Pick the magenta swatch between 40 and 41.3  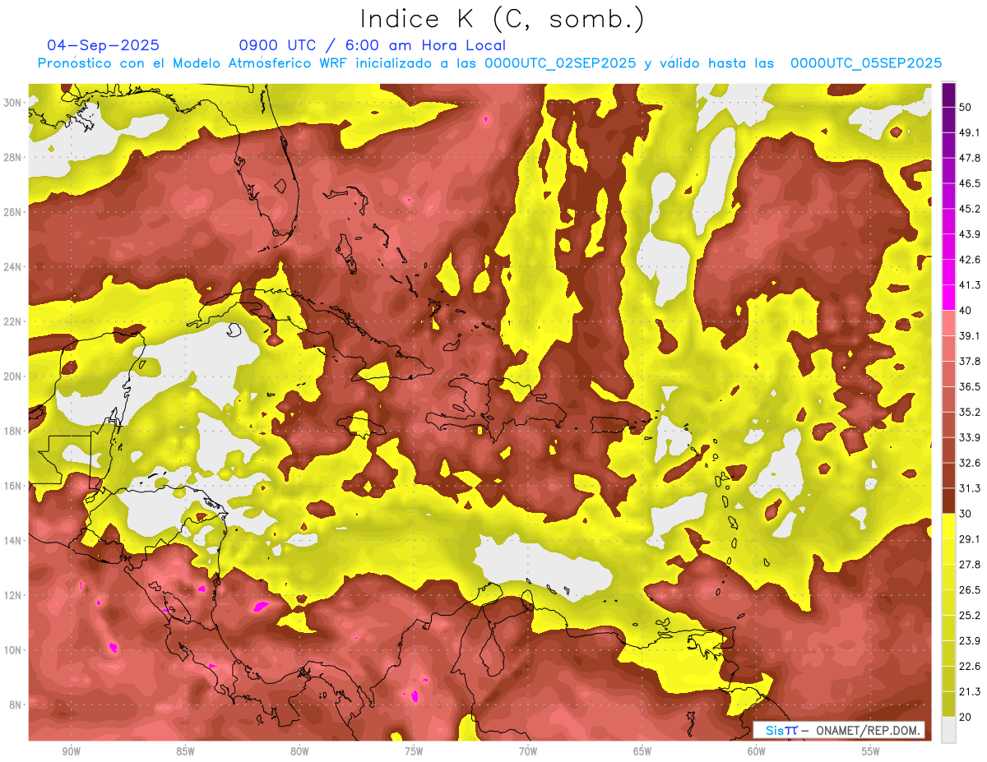(948, 298)
